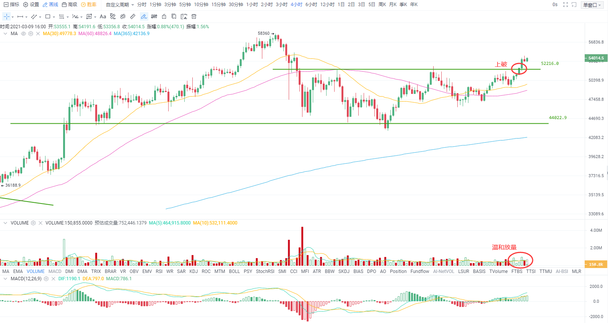Screen dimensions: 608x323
Task: Switch to 12小时 timeframe
Action: [327, 5]
